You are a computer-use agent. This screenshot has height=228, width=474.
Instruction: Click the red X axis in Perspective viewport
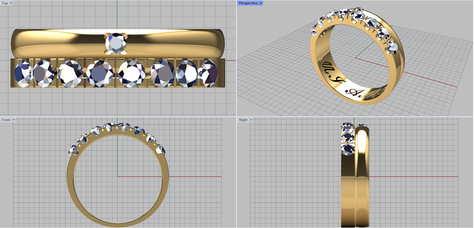[x=430, y=79]
